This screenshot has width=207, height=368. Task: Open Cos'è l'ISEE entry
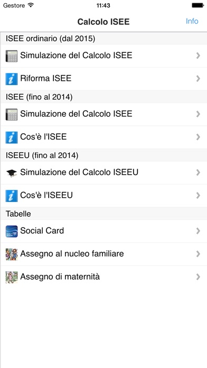click(x=103, y=137)
